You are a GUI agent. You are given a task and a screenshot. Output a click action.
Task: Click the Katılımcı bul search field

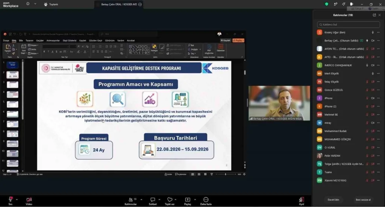(349, 24)
